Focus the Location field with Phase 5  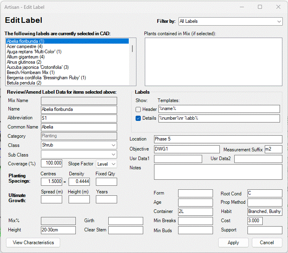tap(218, 139)
